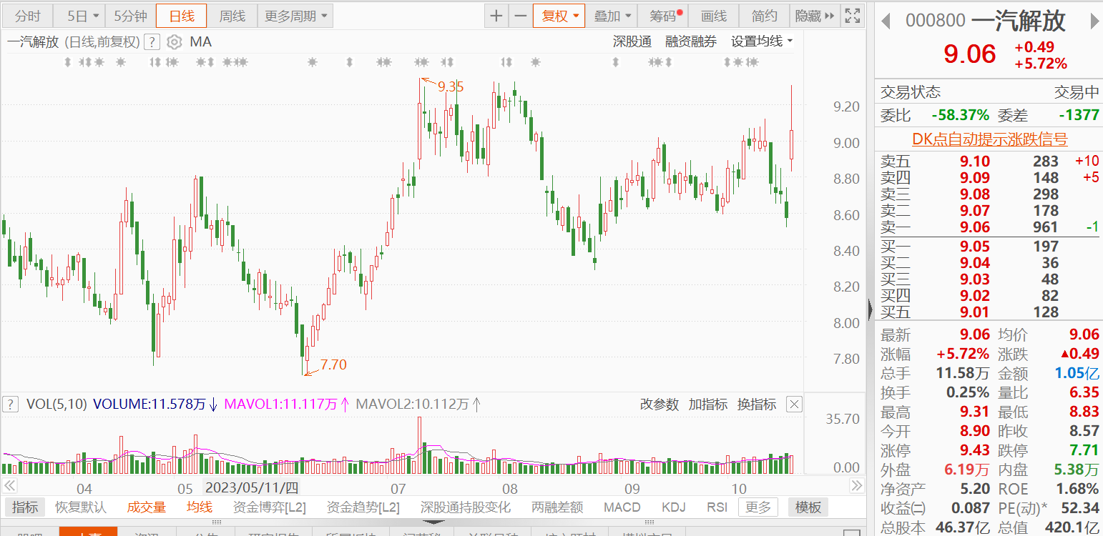The width and height of the screenshot is (1103, 536).
Task: Click the 000800 stock code
Action: (936, 21)
